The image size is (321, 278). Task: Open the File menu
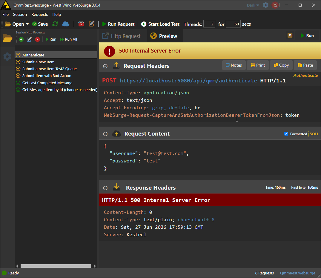pos(6,14)
